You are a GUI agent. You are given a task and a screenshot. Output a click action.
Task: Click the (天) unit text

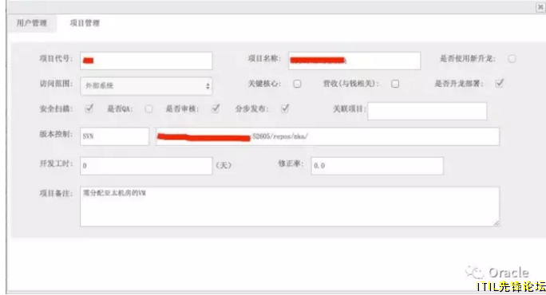224,166
